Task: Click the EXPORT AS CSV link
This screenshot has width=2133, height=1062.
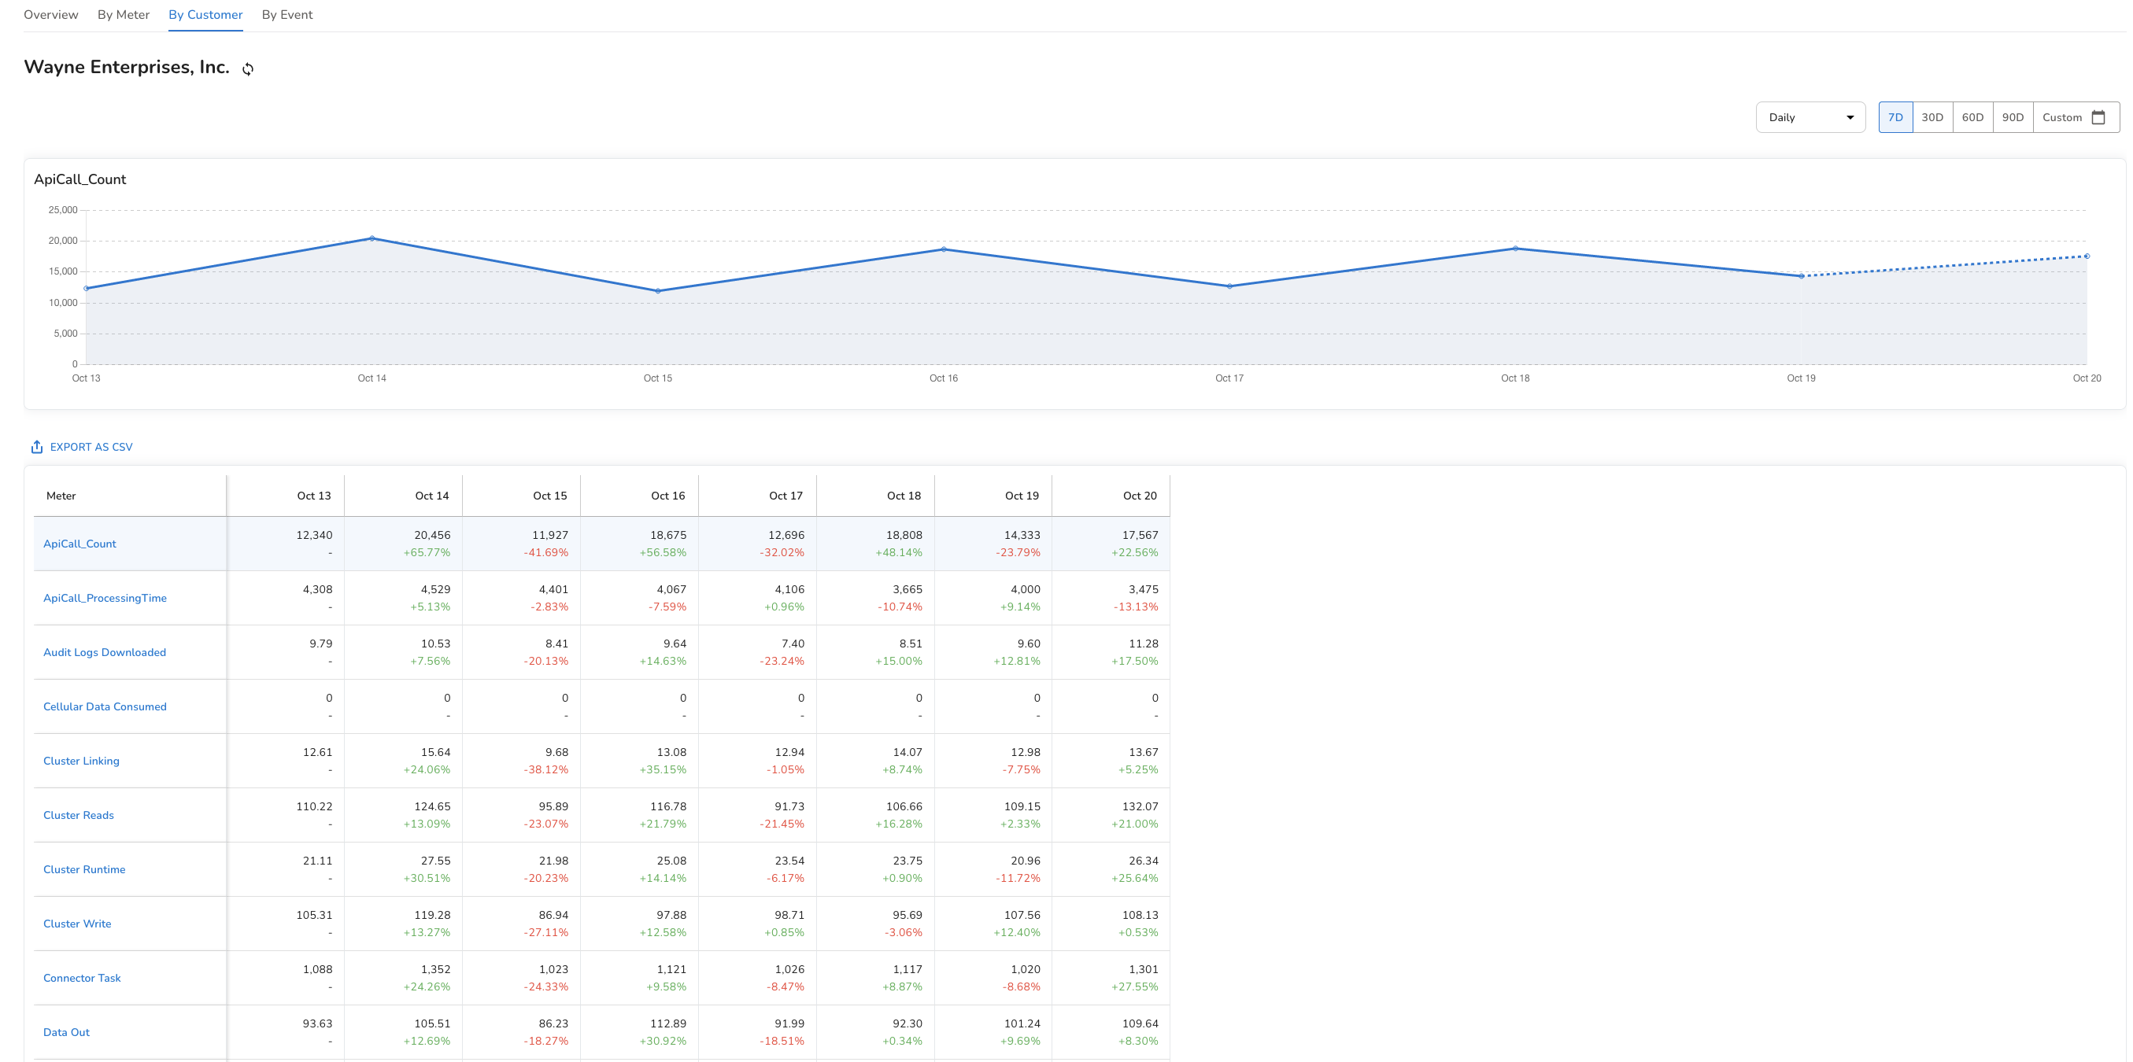Action: coord(91,447)
